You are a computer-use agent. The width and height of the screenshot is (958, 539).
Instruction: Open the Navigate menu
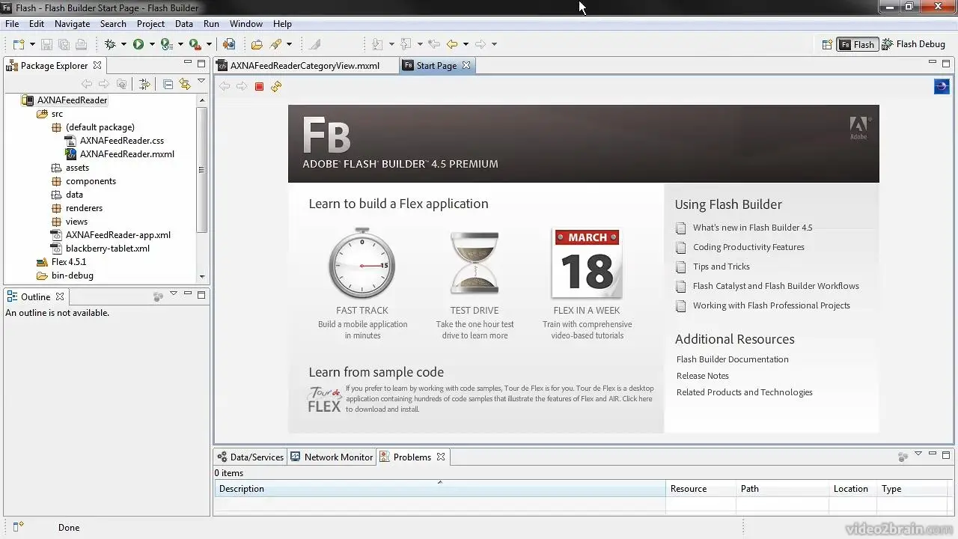[72, 24]
